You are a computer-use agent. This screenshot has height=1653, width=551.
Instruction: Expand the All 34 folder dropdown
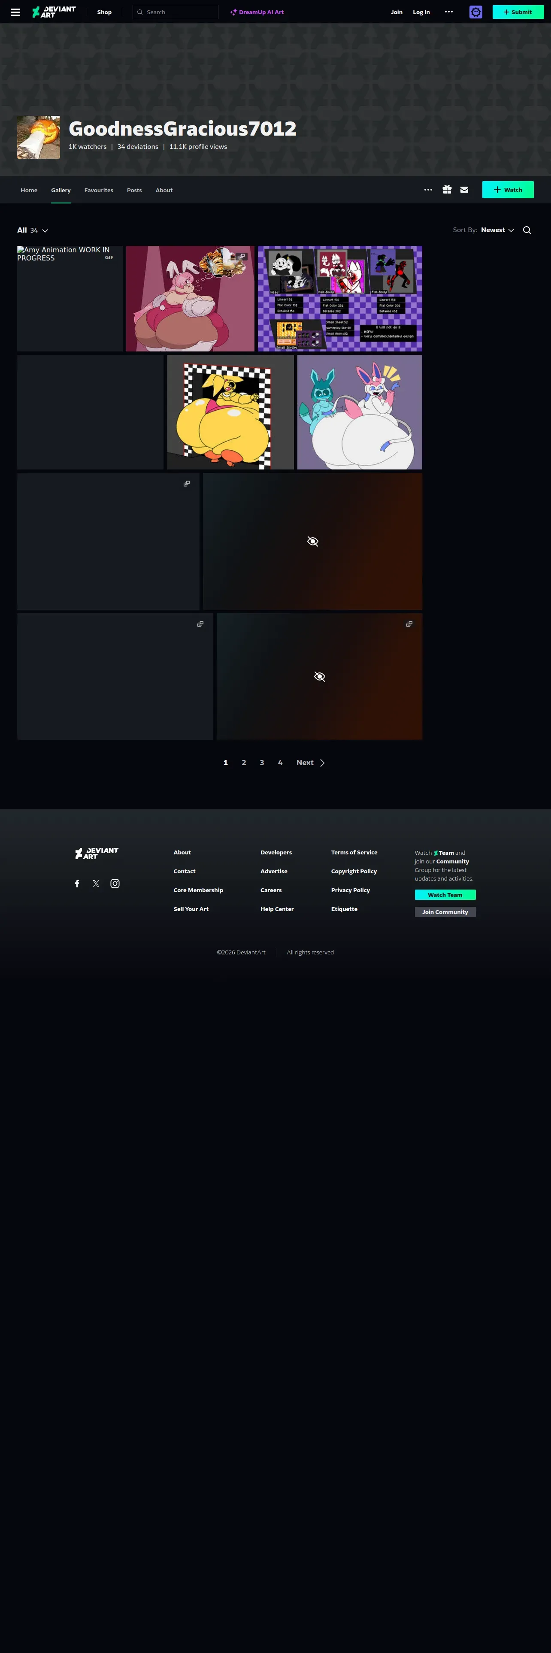pos(33,230)
